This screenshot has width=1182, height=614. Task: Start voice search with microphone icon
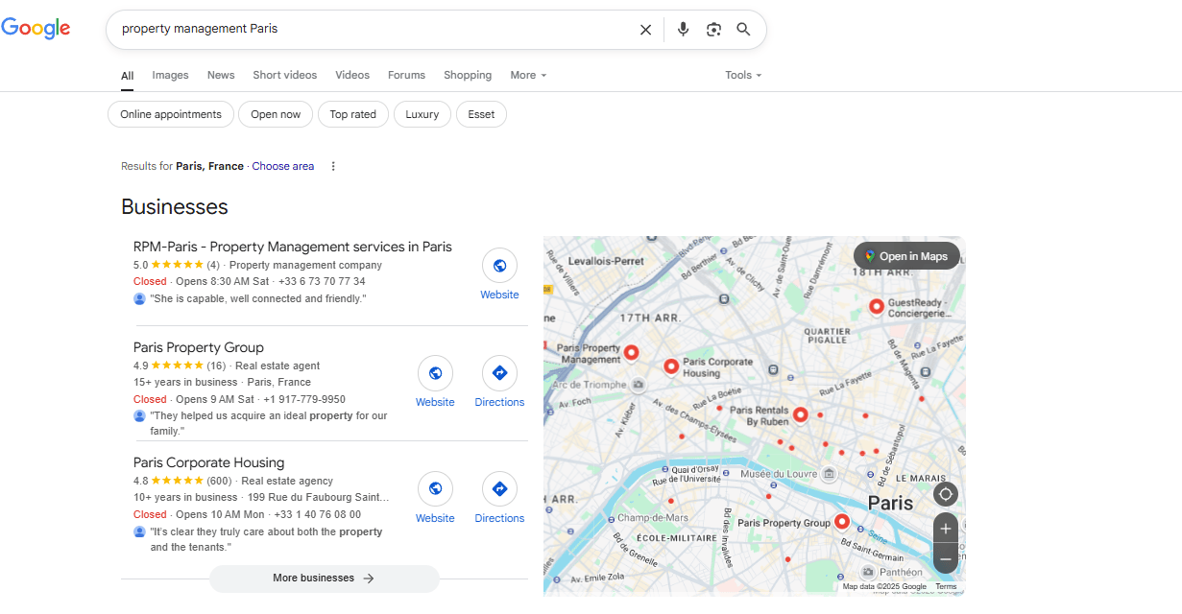683,30
